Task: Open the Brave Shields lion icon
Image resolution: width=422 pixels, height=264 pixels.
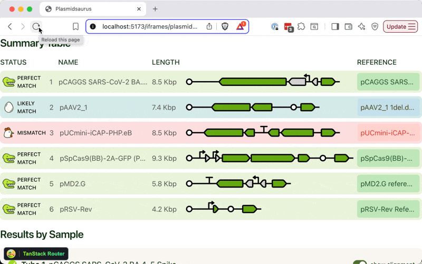Action: tap(225, 26)
